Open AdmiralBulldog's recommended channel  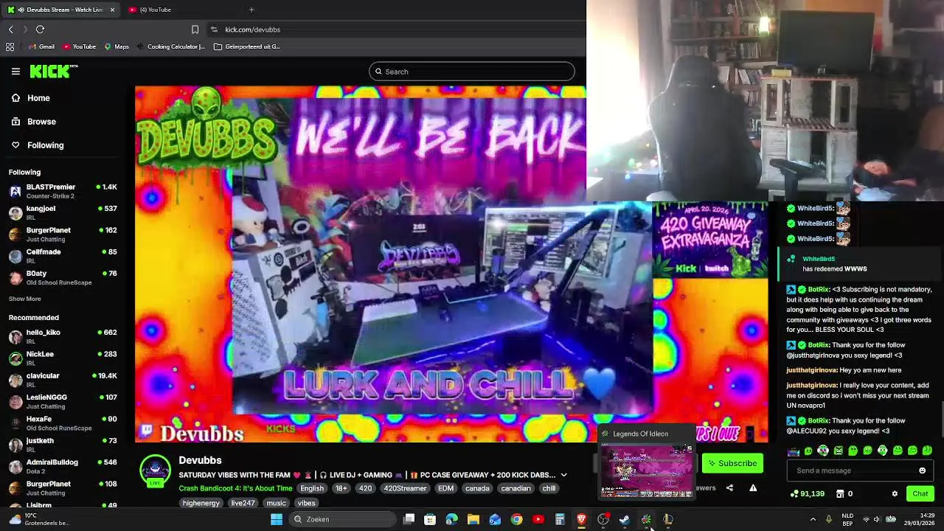[x=63, y=466]
